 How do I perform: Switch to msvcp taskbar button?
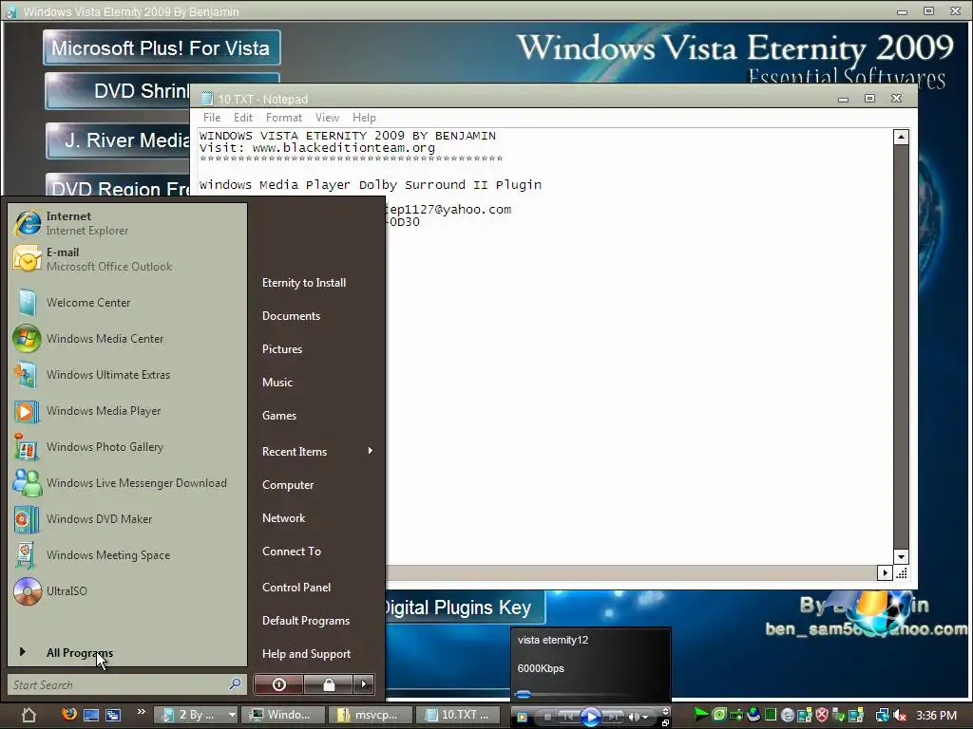(369, 715)
